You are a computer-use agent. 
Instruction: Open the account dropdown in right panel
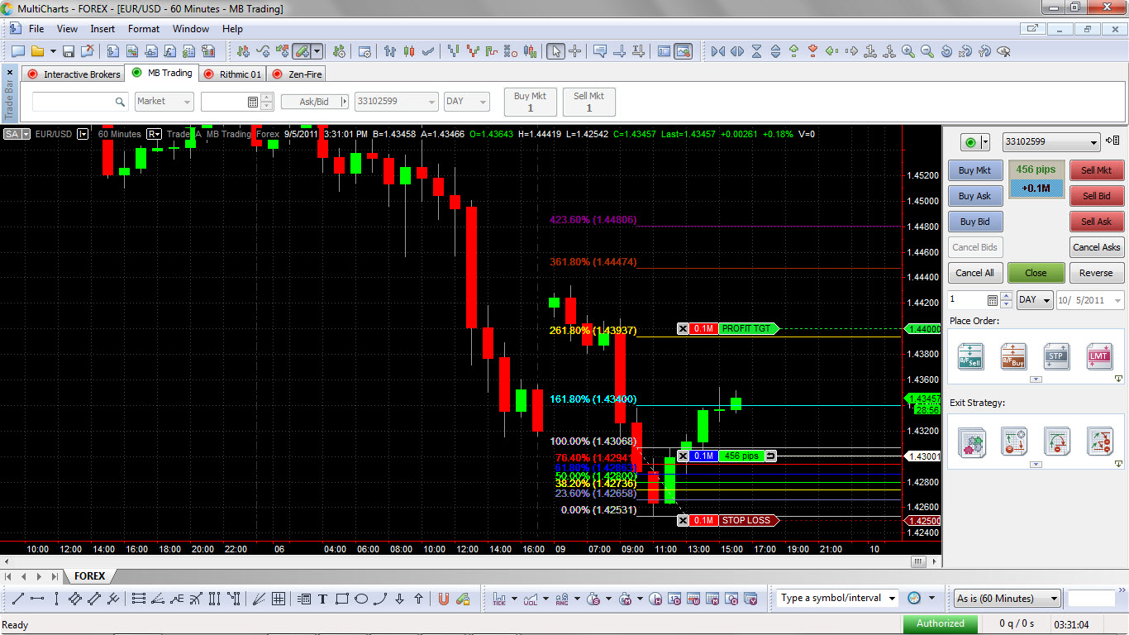[1051, 142]
